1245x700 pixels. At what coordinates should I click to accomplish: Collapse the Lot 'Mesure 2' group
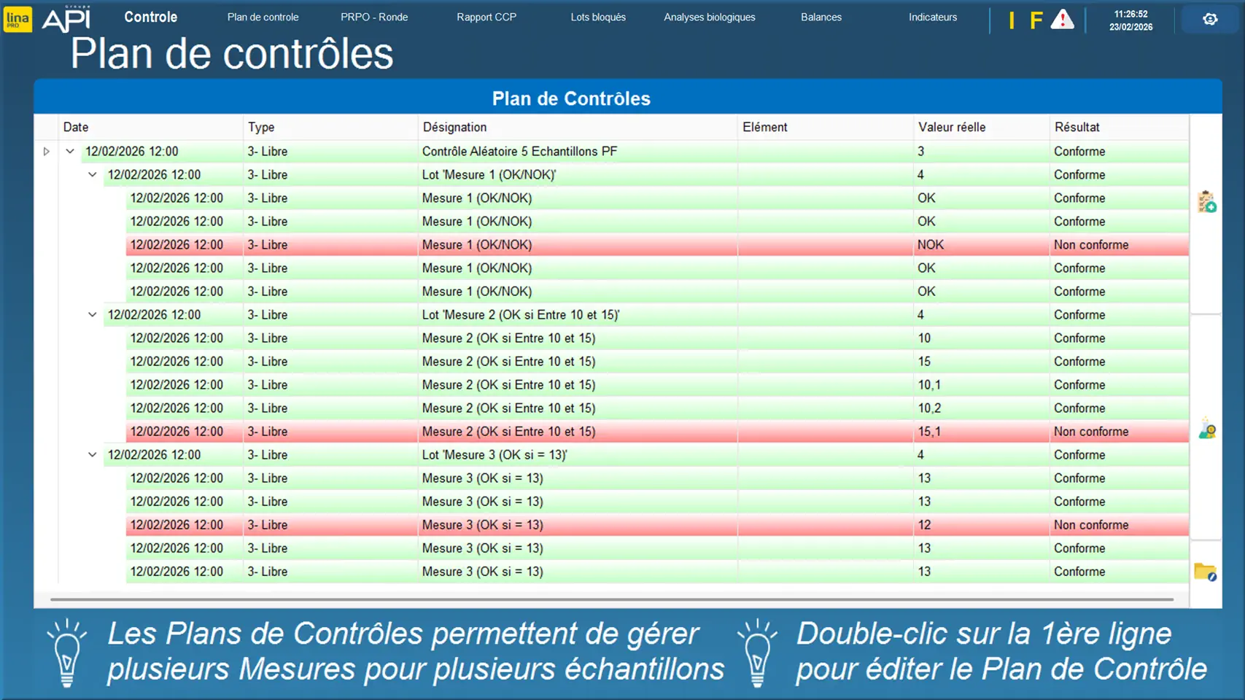[x=93, y=315]
